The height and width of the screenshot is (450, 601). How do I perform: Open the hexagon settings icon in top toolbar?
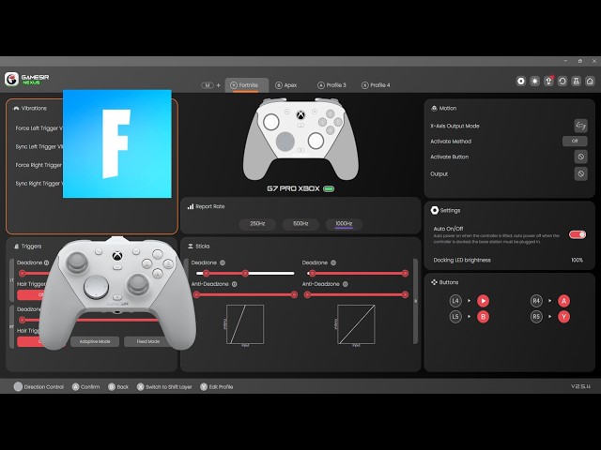(521, 82)
